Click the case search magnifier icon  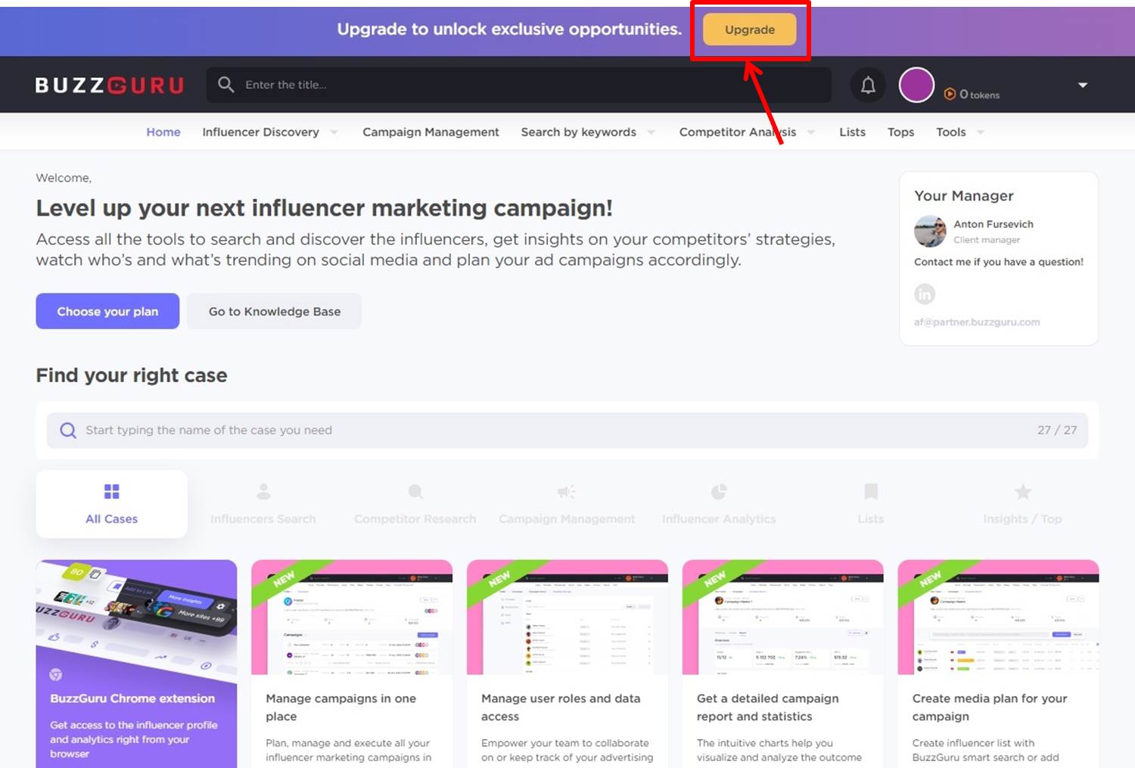[x=68, y=431]
